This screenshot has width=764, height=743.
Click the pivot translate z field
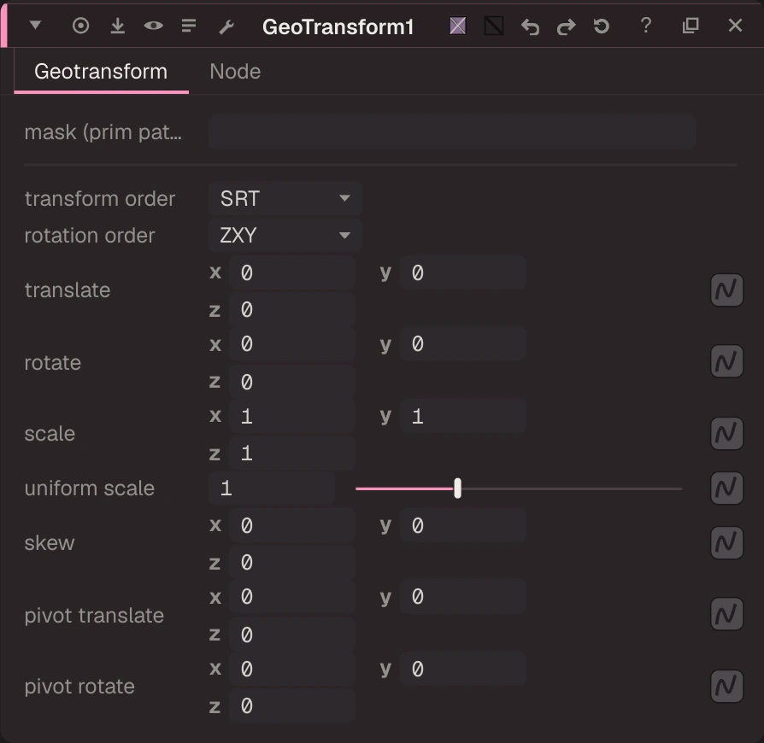pos(292,635)
